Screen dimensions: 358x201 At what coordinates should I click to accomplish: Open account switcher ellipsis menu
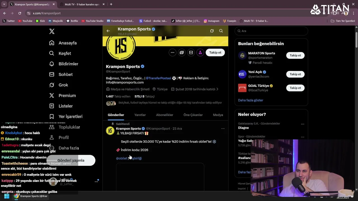pyautogui.click(x=96, y=181)
